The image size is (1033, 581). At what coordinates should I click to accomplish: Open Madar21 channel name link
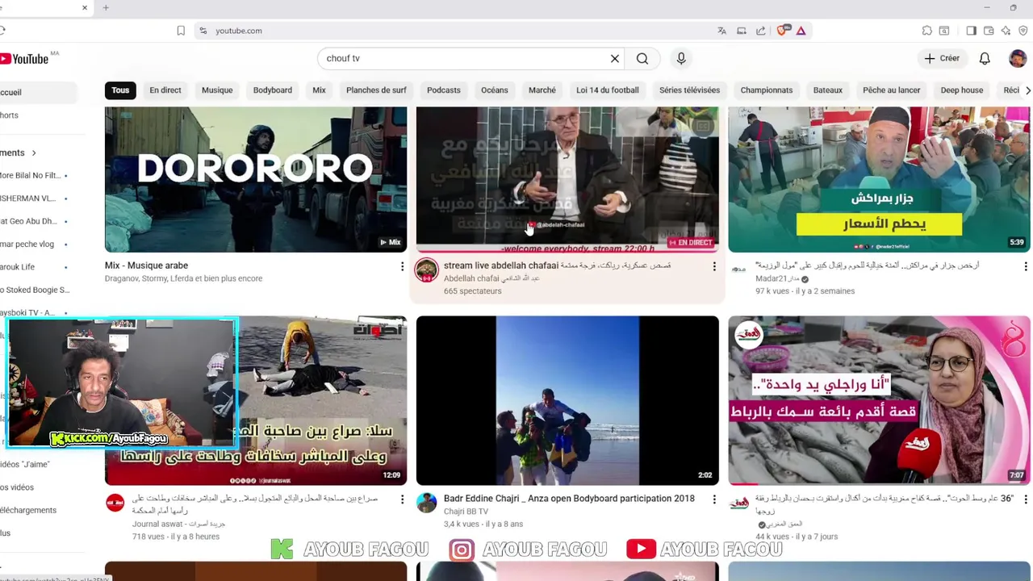point(776,278)
